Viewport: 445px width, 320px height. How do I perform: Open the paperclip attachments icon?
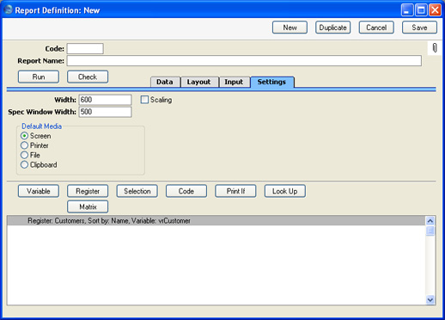(x=435, y=48)
